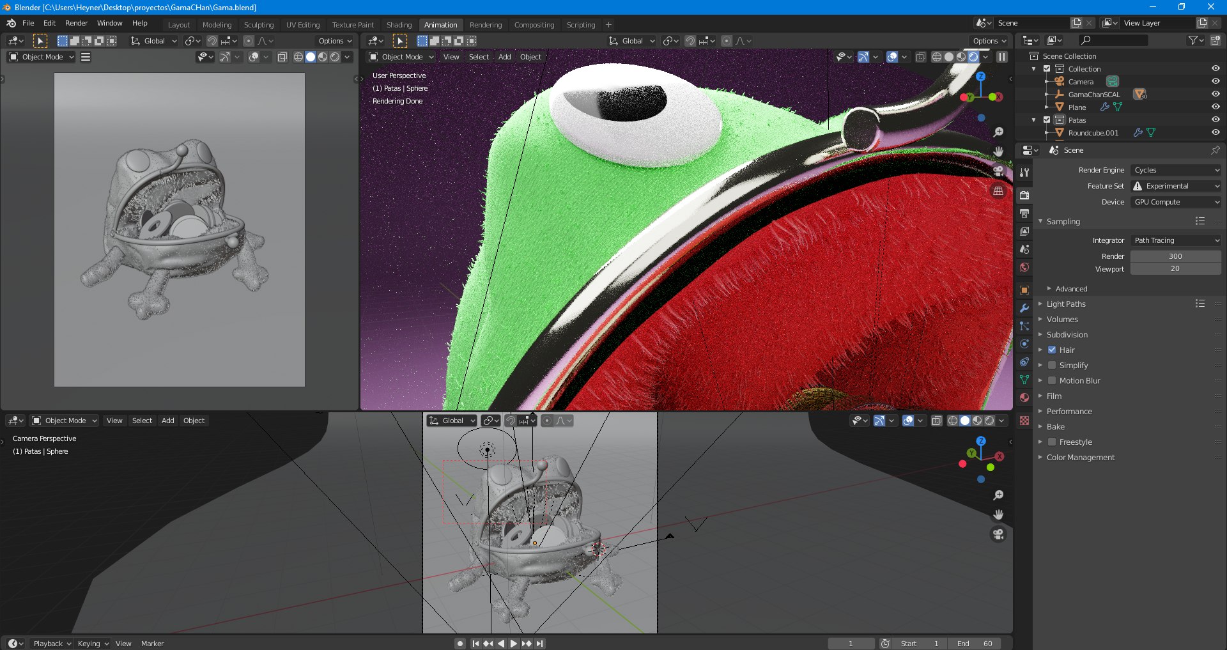Hide Roundcube.001 using its eye icon
The width and height of the screenshot is (1227, 650).
tap(1215, 133)
